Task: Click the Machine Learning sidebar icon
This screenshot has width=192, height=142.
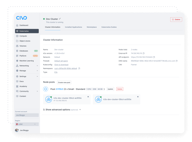Action: point(17,61)
